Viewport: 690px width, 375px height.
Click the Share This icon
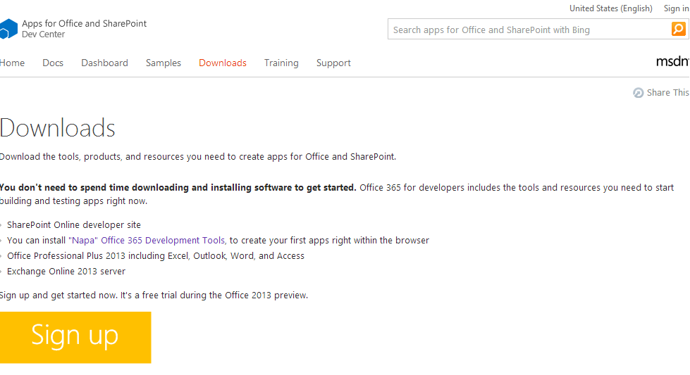[638, 93]
